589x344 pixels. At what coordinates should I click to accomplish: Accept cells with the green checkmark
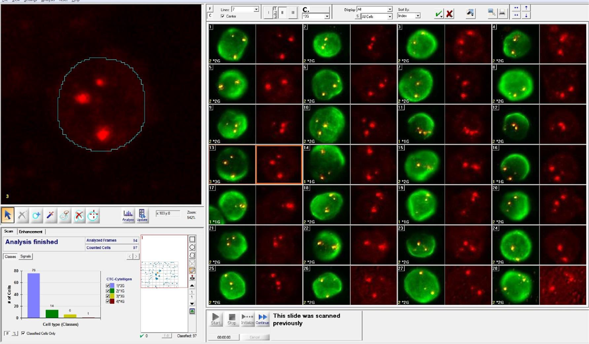pos(438,14)
